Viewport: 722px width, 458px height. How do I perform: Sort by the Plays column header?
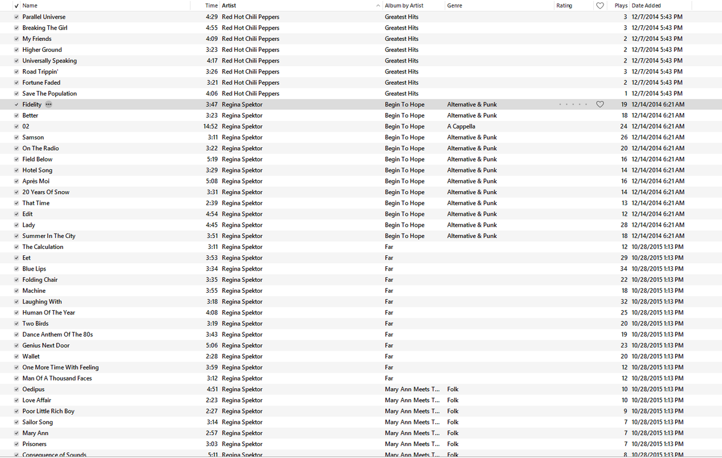point(621,5)
